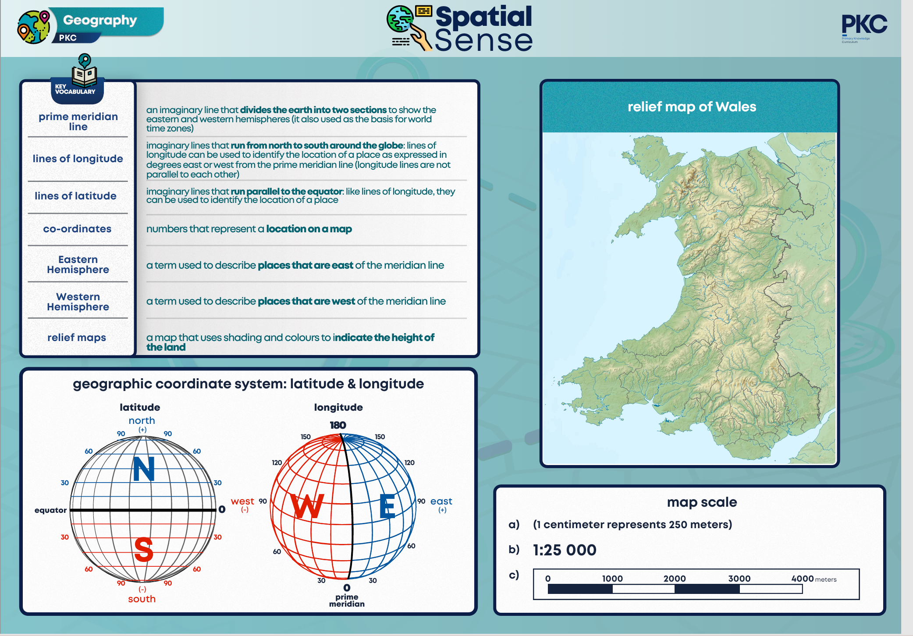Click the 'equator' label on latitude diagram
913x636 pixels.
coord(50,510)
